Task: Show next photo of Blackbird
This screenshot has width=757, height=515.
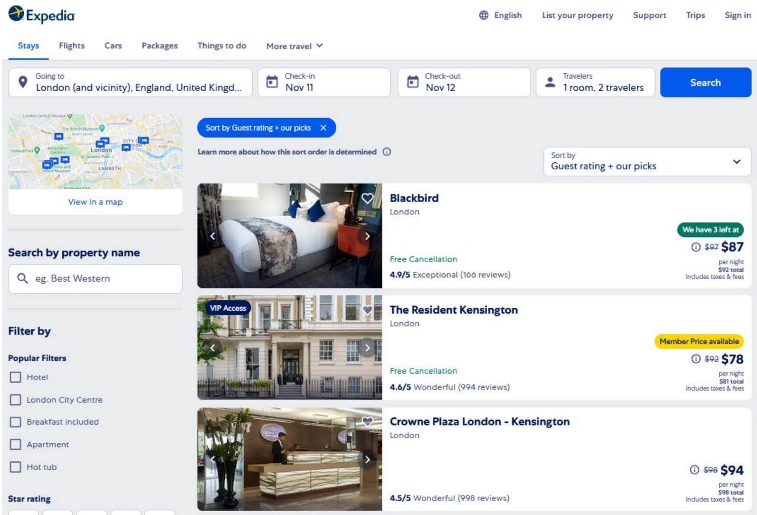Action: pyautogui.click(x=367, y=236)
